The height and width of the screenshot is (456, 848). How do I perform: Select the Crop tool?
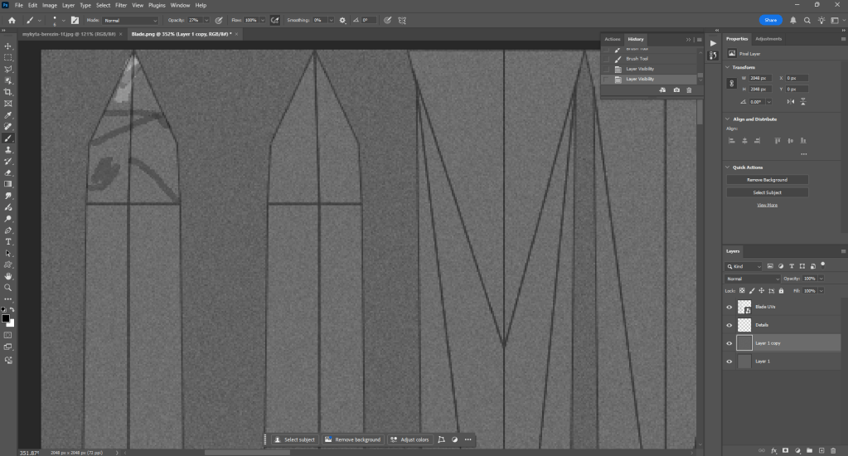pos(8,92)
